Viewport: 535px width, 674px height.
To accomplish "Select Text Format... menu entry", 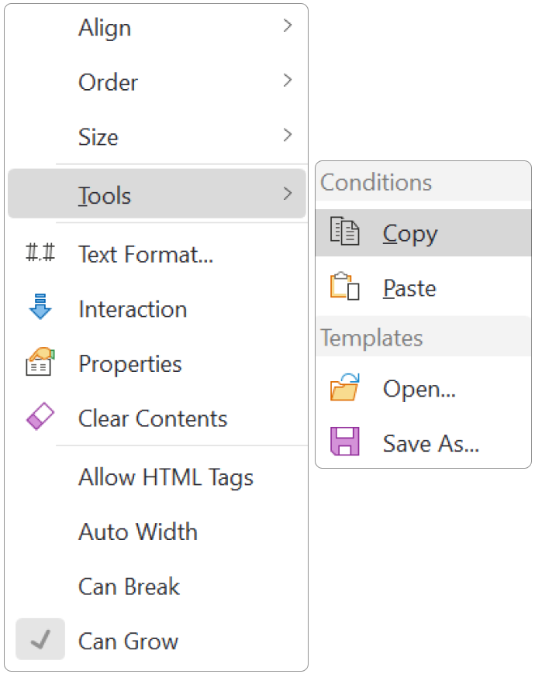I will [146, 254].
